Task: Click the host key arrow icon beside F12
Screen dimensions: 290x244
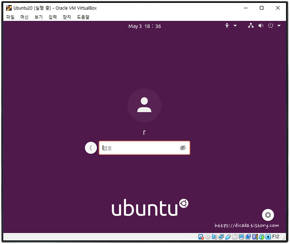Action: point(268,237)
